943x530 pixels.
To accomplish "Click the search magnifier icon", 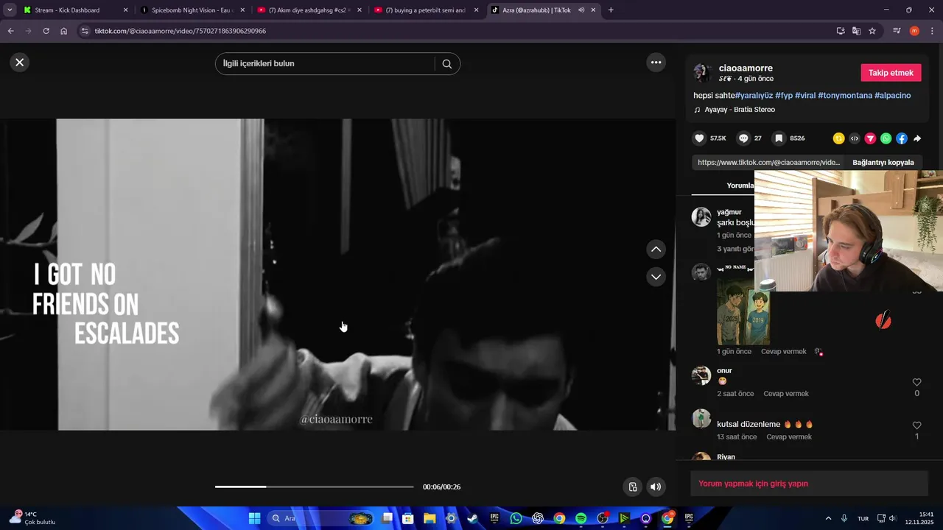I will click(446, 64).
